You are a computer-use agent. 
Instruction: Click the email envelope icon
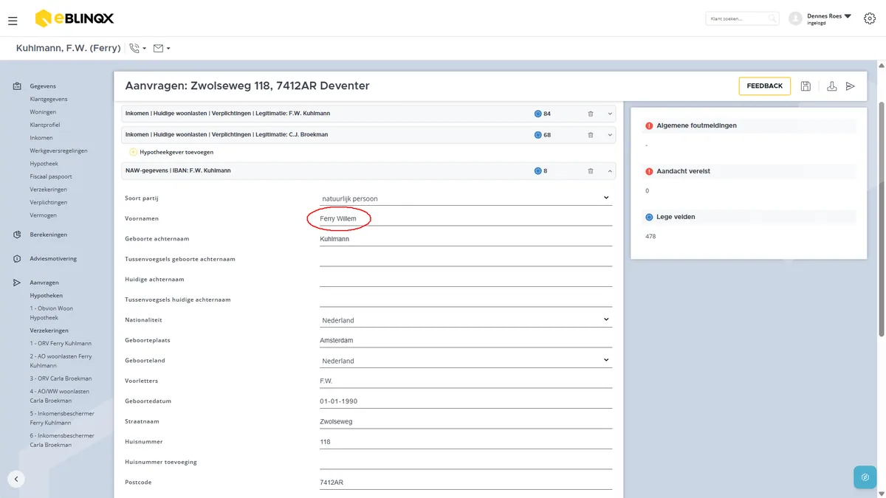[x=158, y=48]
